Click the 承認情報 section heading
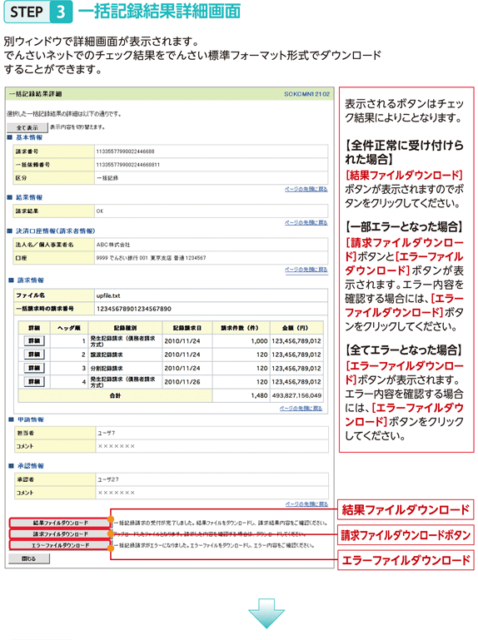Screen dimensions: 478x640 click(30, 466)
